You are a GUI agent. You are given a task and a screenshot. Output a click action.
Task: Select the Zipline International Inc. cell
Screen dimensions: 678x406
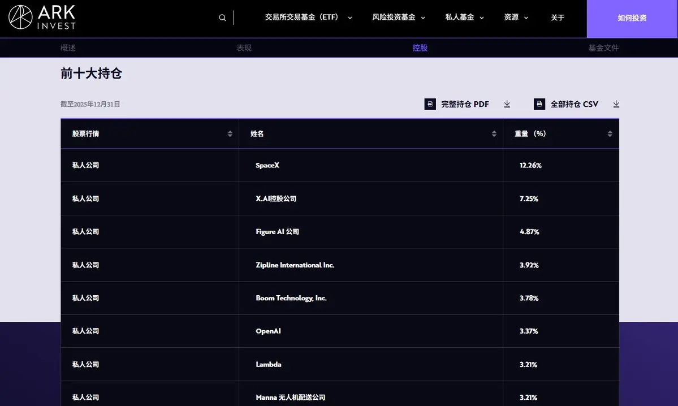[371, 265]
